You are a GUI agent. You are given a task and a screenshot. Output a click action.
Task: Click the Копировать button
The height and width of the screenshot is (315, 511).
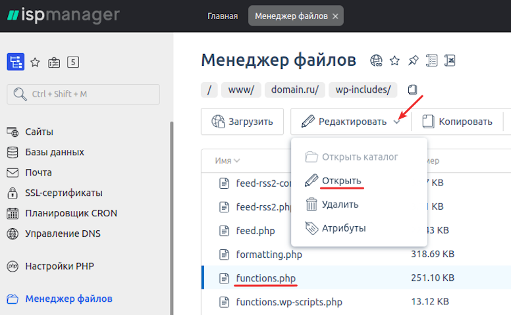(x=458, y=122)
